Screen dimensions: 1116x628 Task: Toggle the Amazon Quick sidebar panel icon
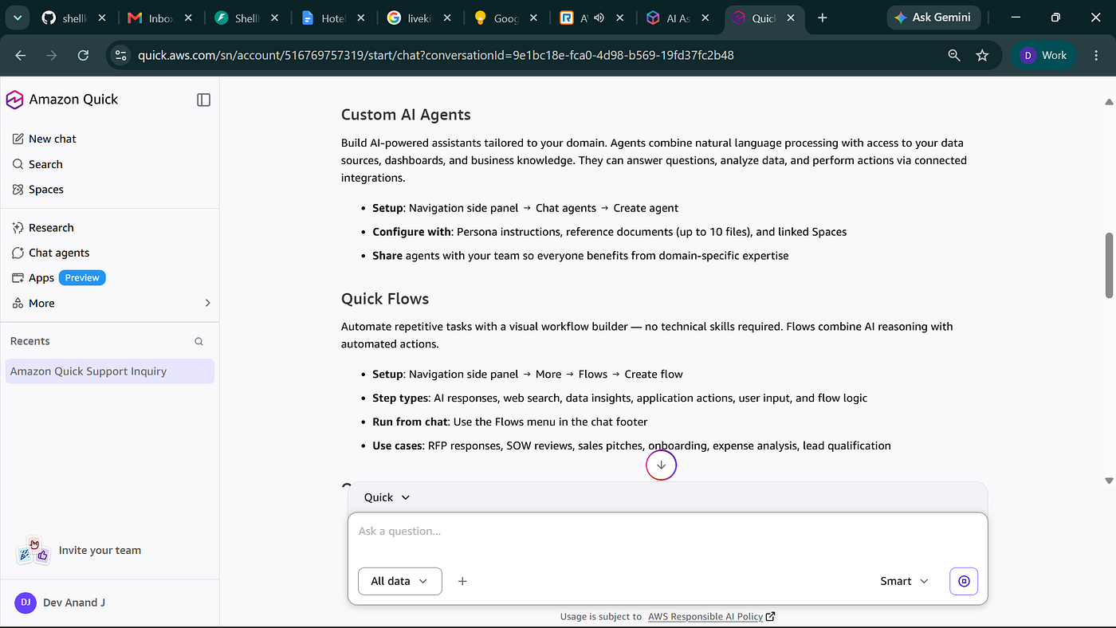tap(203, 100)
